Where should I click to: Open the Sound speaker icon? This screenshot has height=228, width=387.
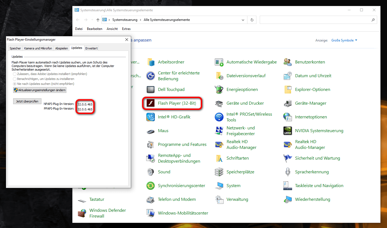[x=151, y=172]
